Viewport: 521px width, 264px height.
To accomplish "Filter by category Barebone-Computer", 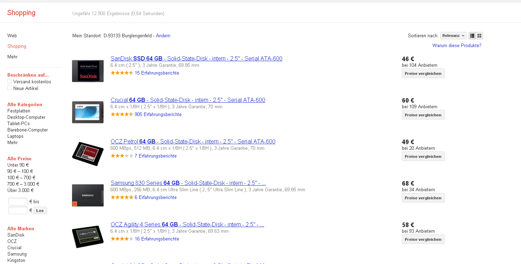I will [x=27, y=130].
